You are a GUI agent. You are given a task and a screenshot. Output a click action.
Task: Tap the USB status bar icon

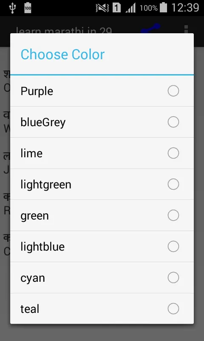[x=13, y=8]
